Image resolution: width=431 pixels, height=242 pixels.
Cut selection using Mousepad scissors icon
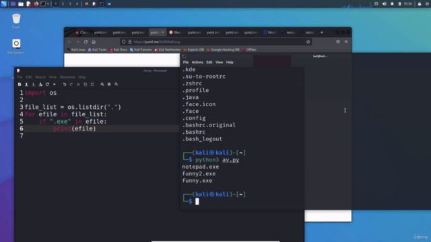point(78,84)
